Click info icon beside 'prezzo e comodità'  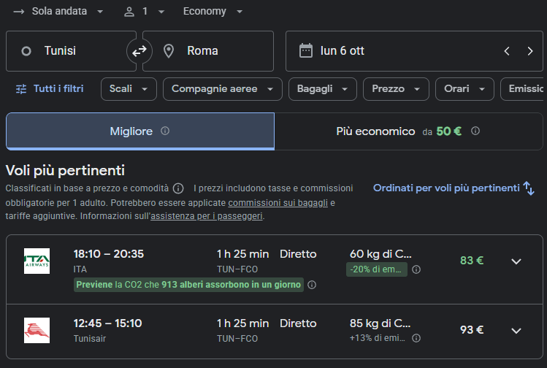[x=178, y=188]
